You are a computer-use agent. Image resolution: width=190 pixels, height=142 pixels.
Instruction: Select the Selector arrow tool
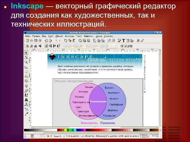point(26,53)
